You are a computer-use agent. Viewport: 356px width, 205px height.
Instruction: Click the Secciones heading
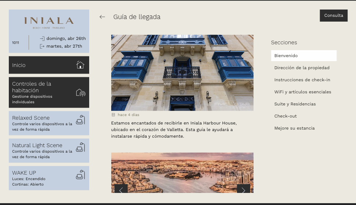point(284,42)
